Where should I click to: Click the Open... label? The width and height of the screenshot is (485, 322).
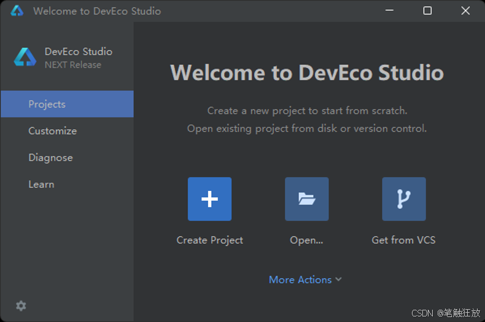306,240
